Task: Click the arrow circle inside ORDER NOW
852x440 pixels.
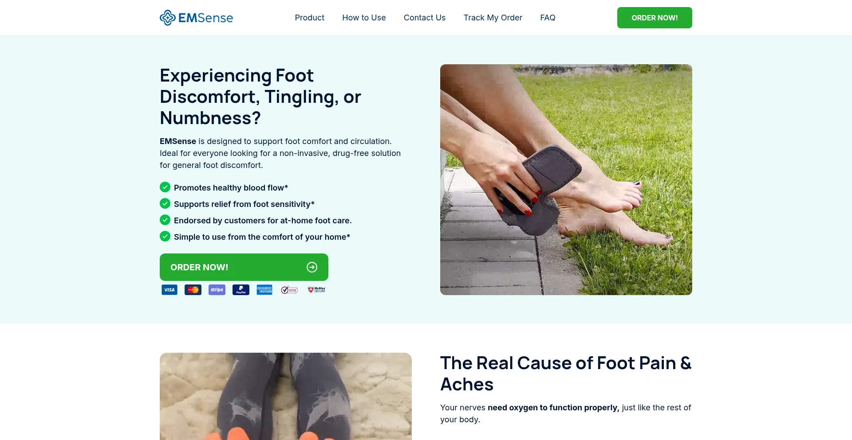Action: click(x=312, y=267)
